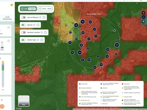Viewport: 147px width, 110px height.
Task: Open the Keyboard shortcuts link
Action: [78, 109]
